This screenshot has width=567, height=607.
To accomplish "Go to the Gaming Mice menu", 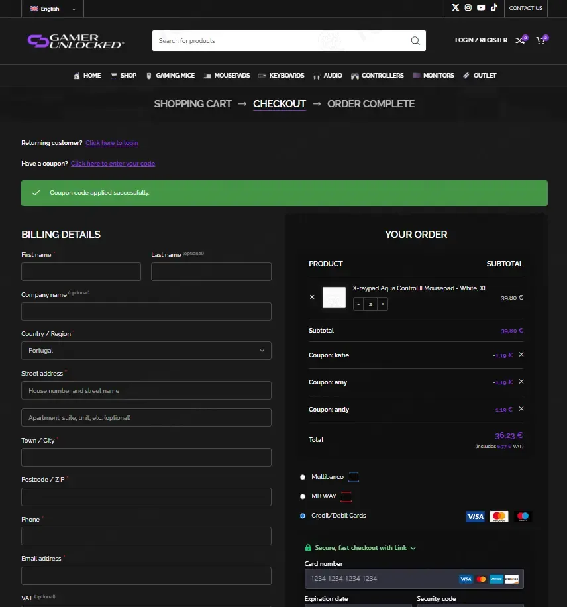I will [170, 76].
